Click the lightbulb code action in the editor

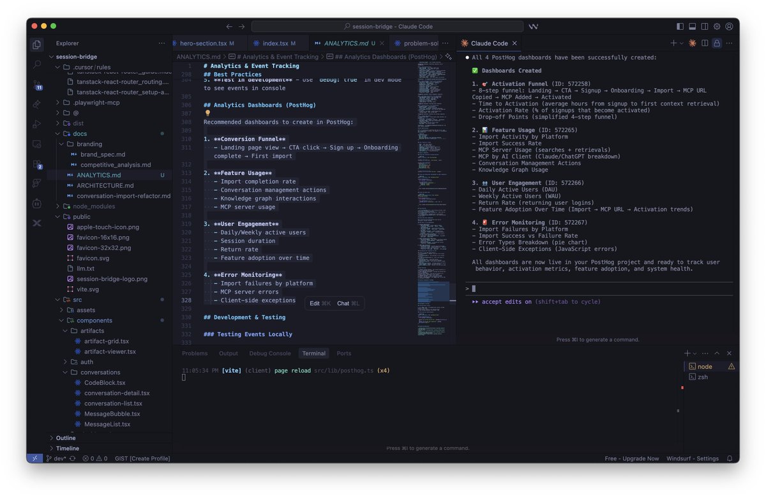click(x=207, y=113)
